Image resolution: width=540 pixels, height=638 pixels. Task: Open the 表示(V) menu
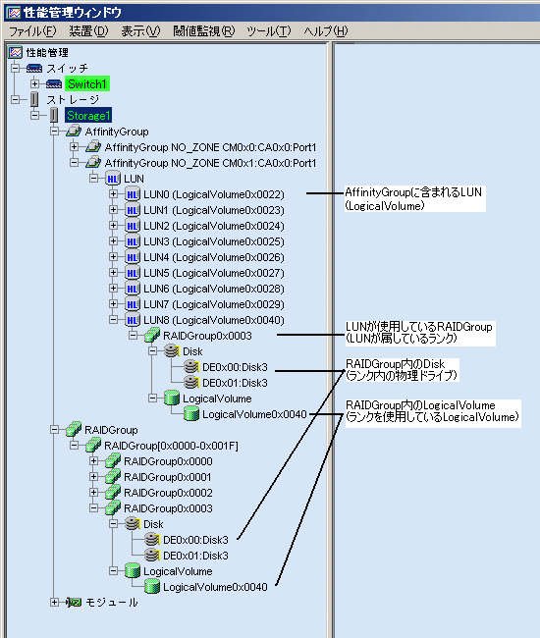140,31
